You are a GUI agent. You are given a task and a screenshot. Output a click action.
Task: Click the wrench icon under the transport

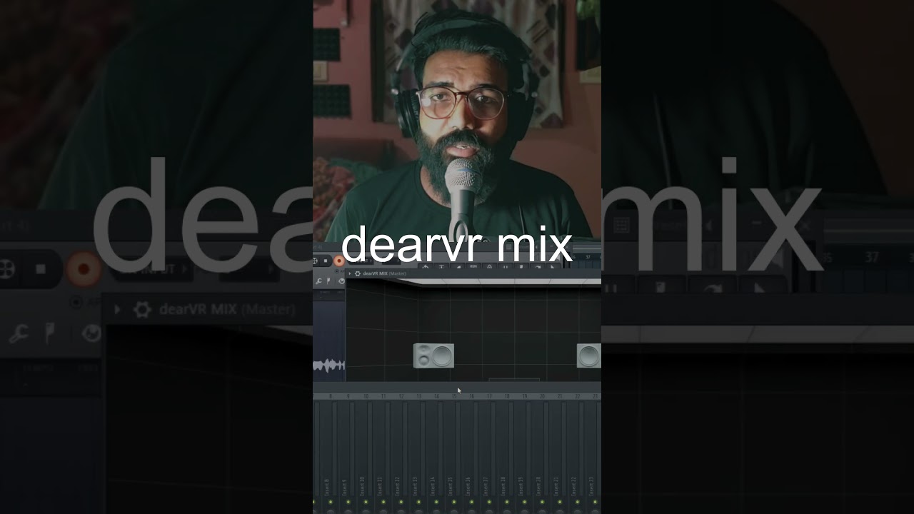click(x=318, y=281)
